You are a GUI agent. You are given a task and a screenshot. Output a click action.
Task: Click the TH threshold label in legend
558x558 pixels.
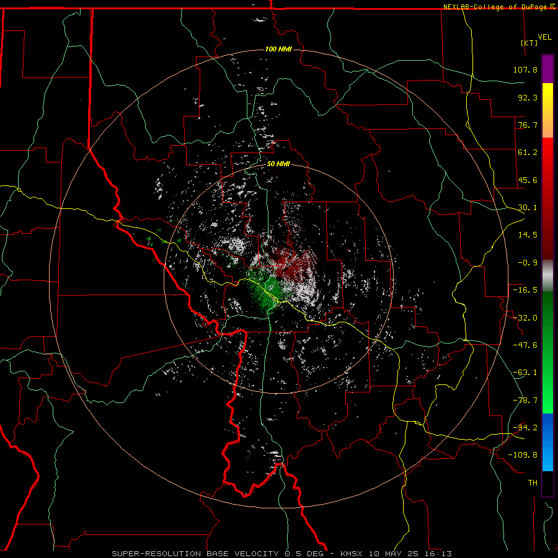(x=533, y=483)
